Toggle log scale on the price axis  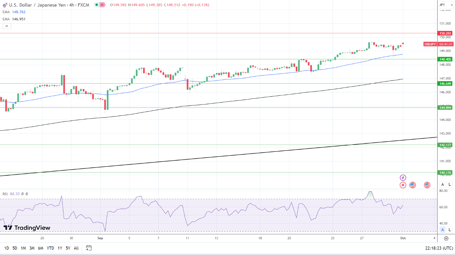tap(450, 184)
